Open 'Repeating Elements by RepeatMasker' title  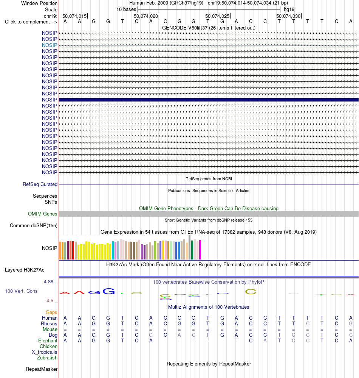coord(209,364)
